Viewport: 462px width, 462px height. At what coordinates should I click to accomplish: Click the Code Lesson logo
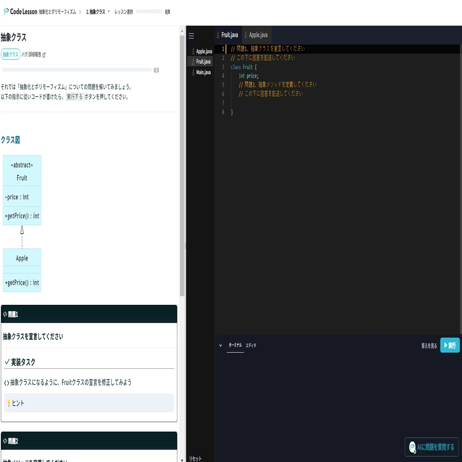pos(20,11)
